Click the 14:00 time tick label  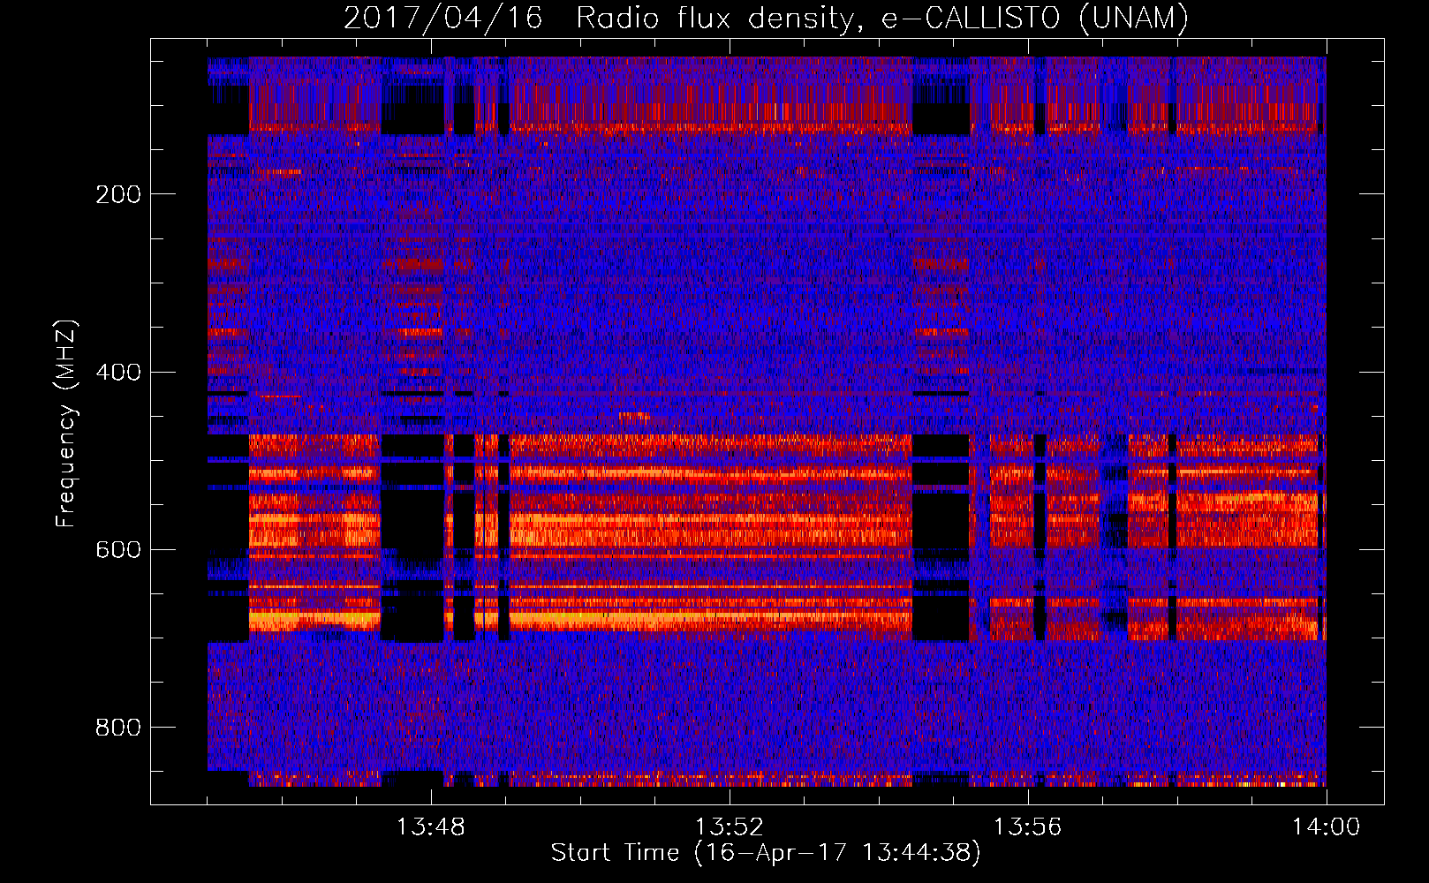1326,827
